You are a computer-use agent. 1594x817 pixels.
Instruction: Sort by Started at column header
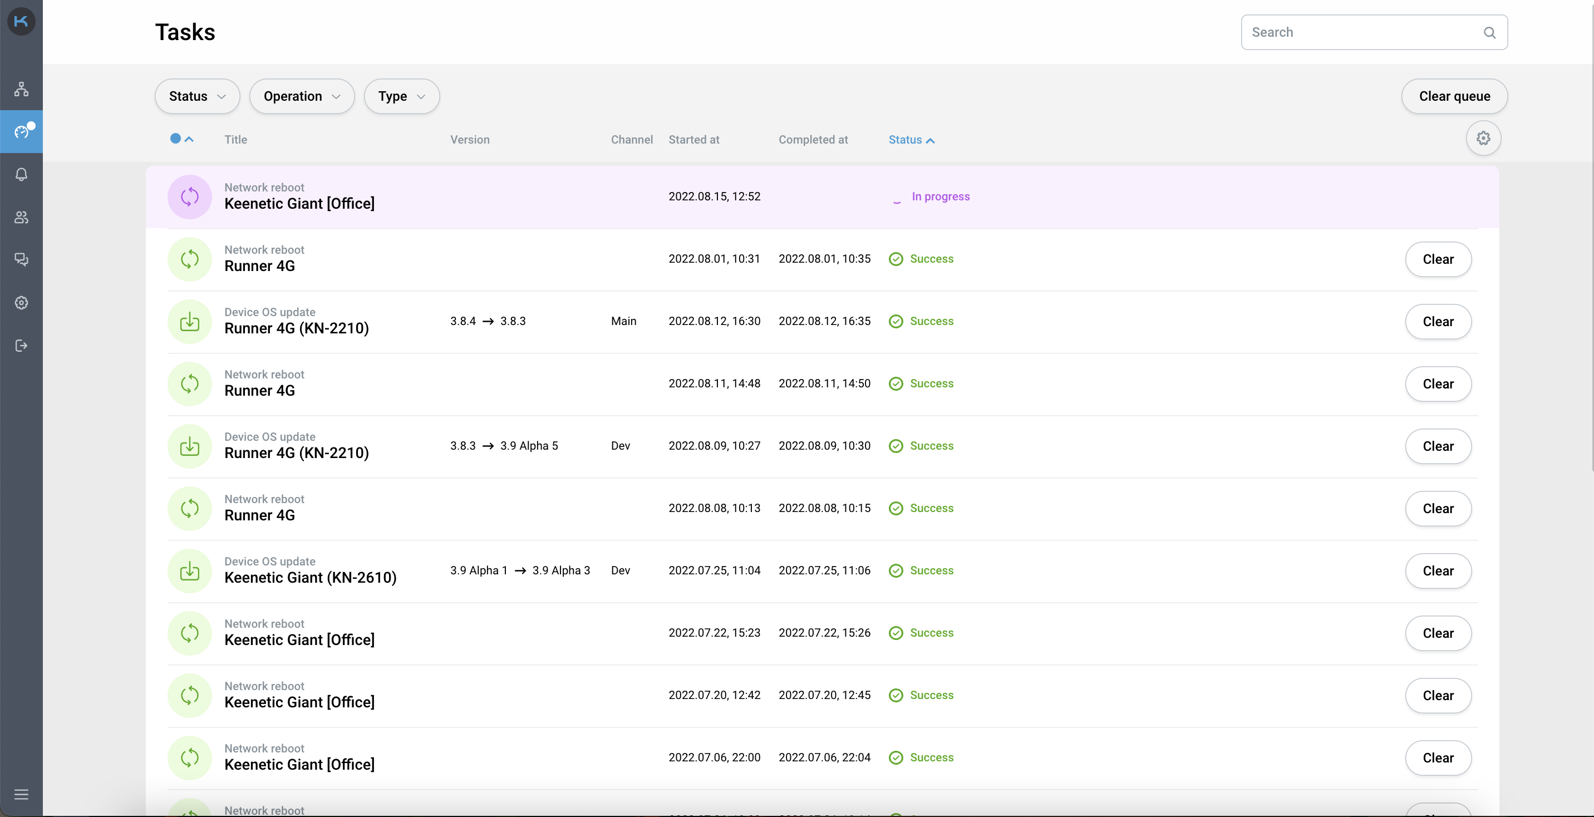693,139
